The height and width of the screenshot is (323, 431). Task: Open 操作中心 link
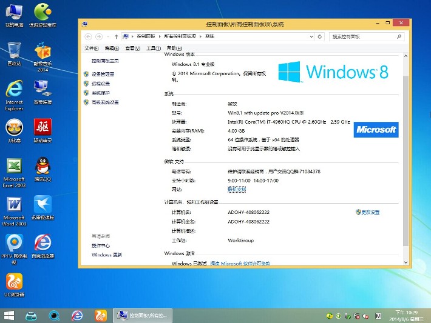click(101, 245)
